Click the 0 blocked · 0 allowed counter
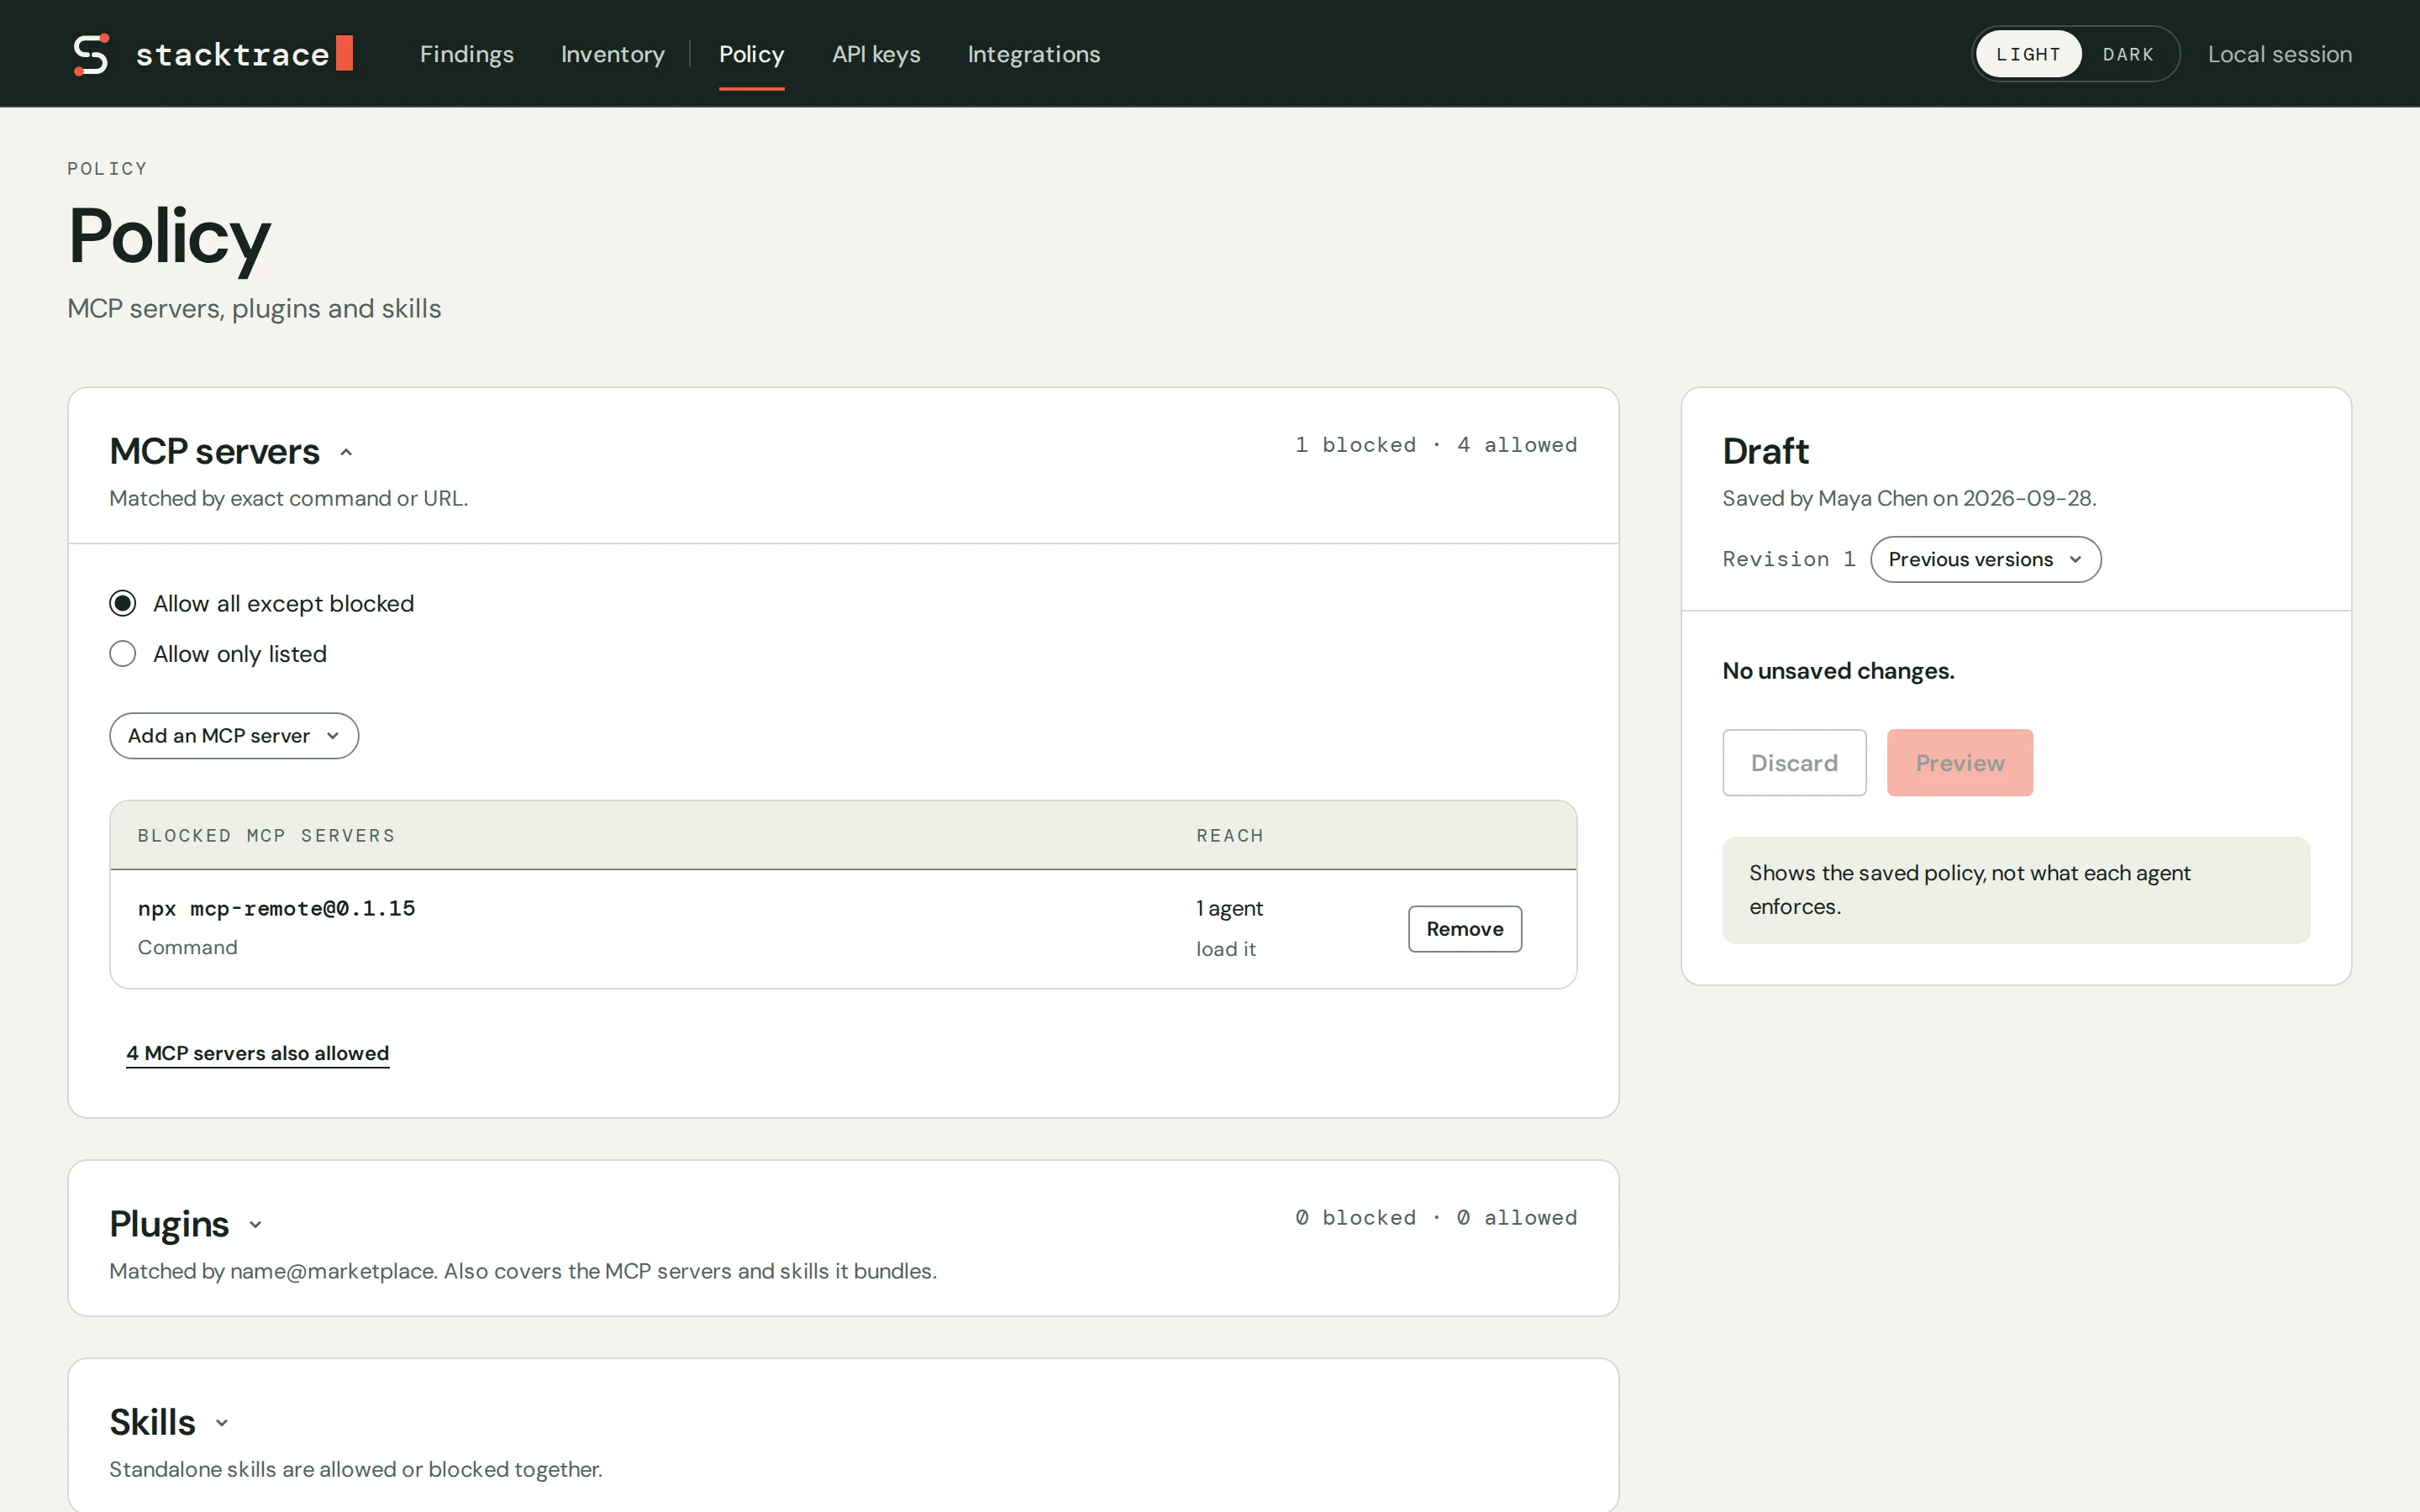 point(1436,1218)
